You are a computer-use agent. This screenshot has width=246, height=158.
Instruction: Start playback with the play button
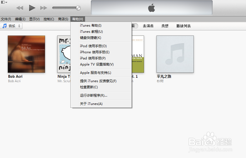[x=32, y=8]
